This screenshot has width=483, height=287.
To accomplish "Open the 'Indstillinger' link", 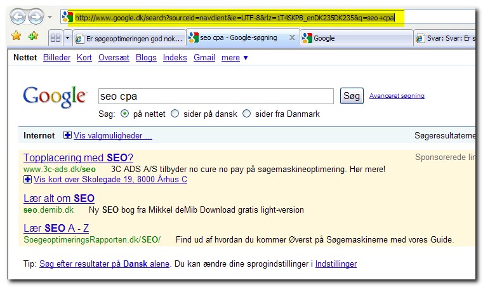I will 336,264.
